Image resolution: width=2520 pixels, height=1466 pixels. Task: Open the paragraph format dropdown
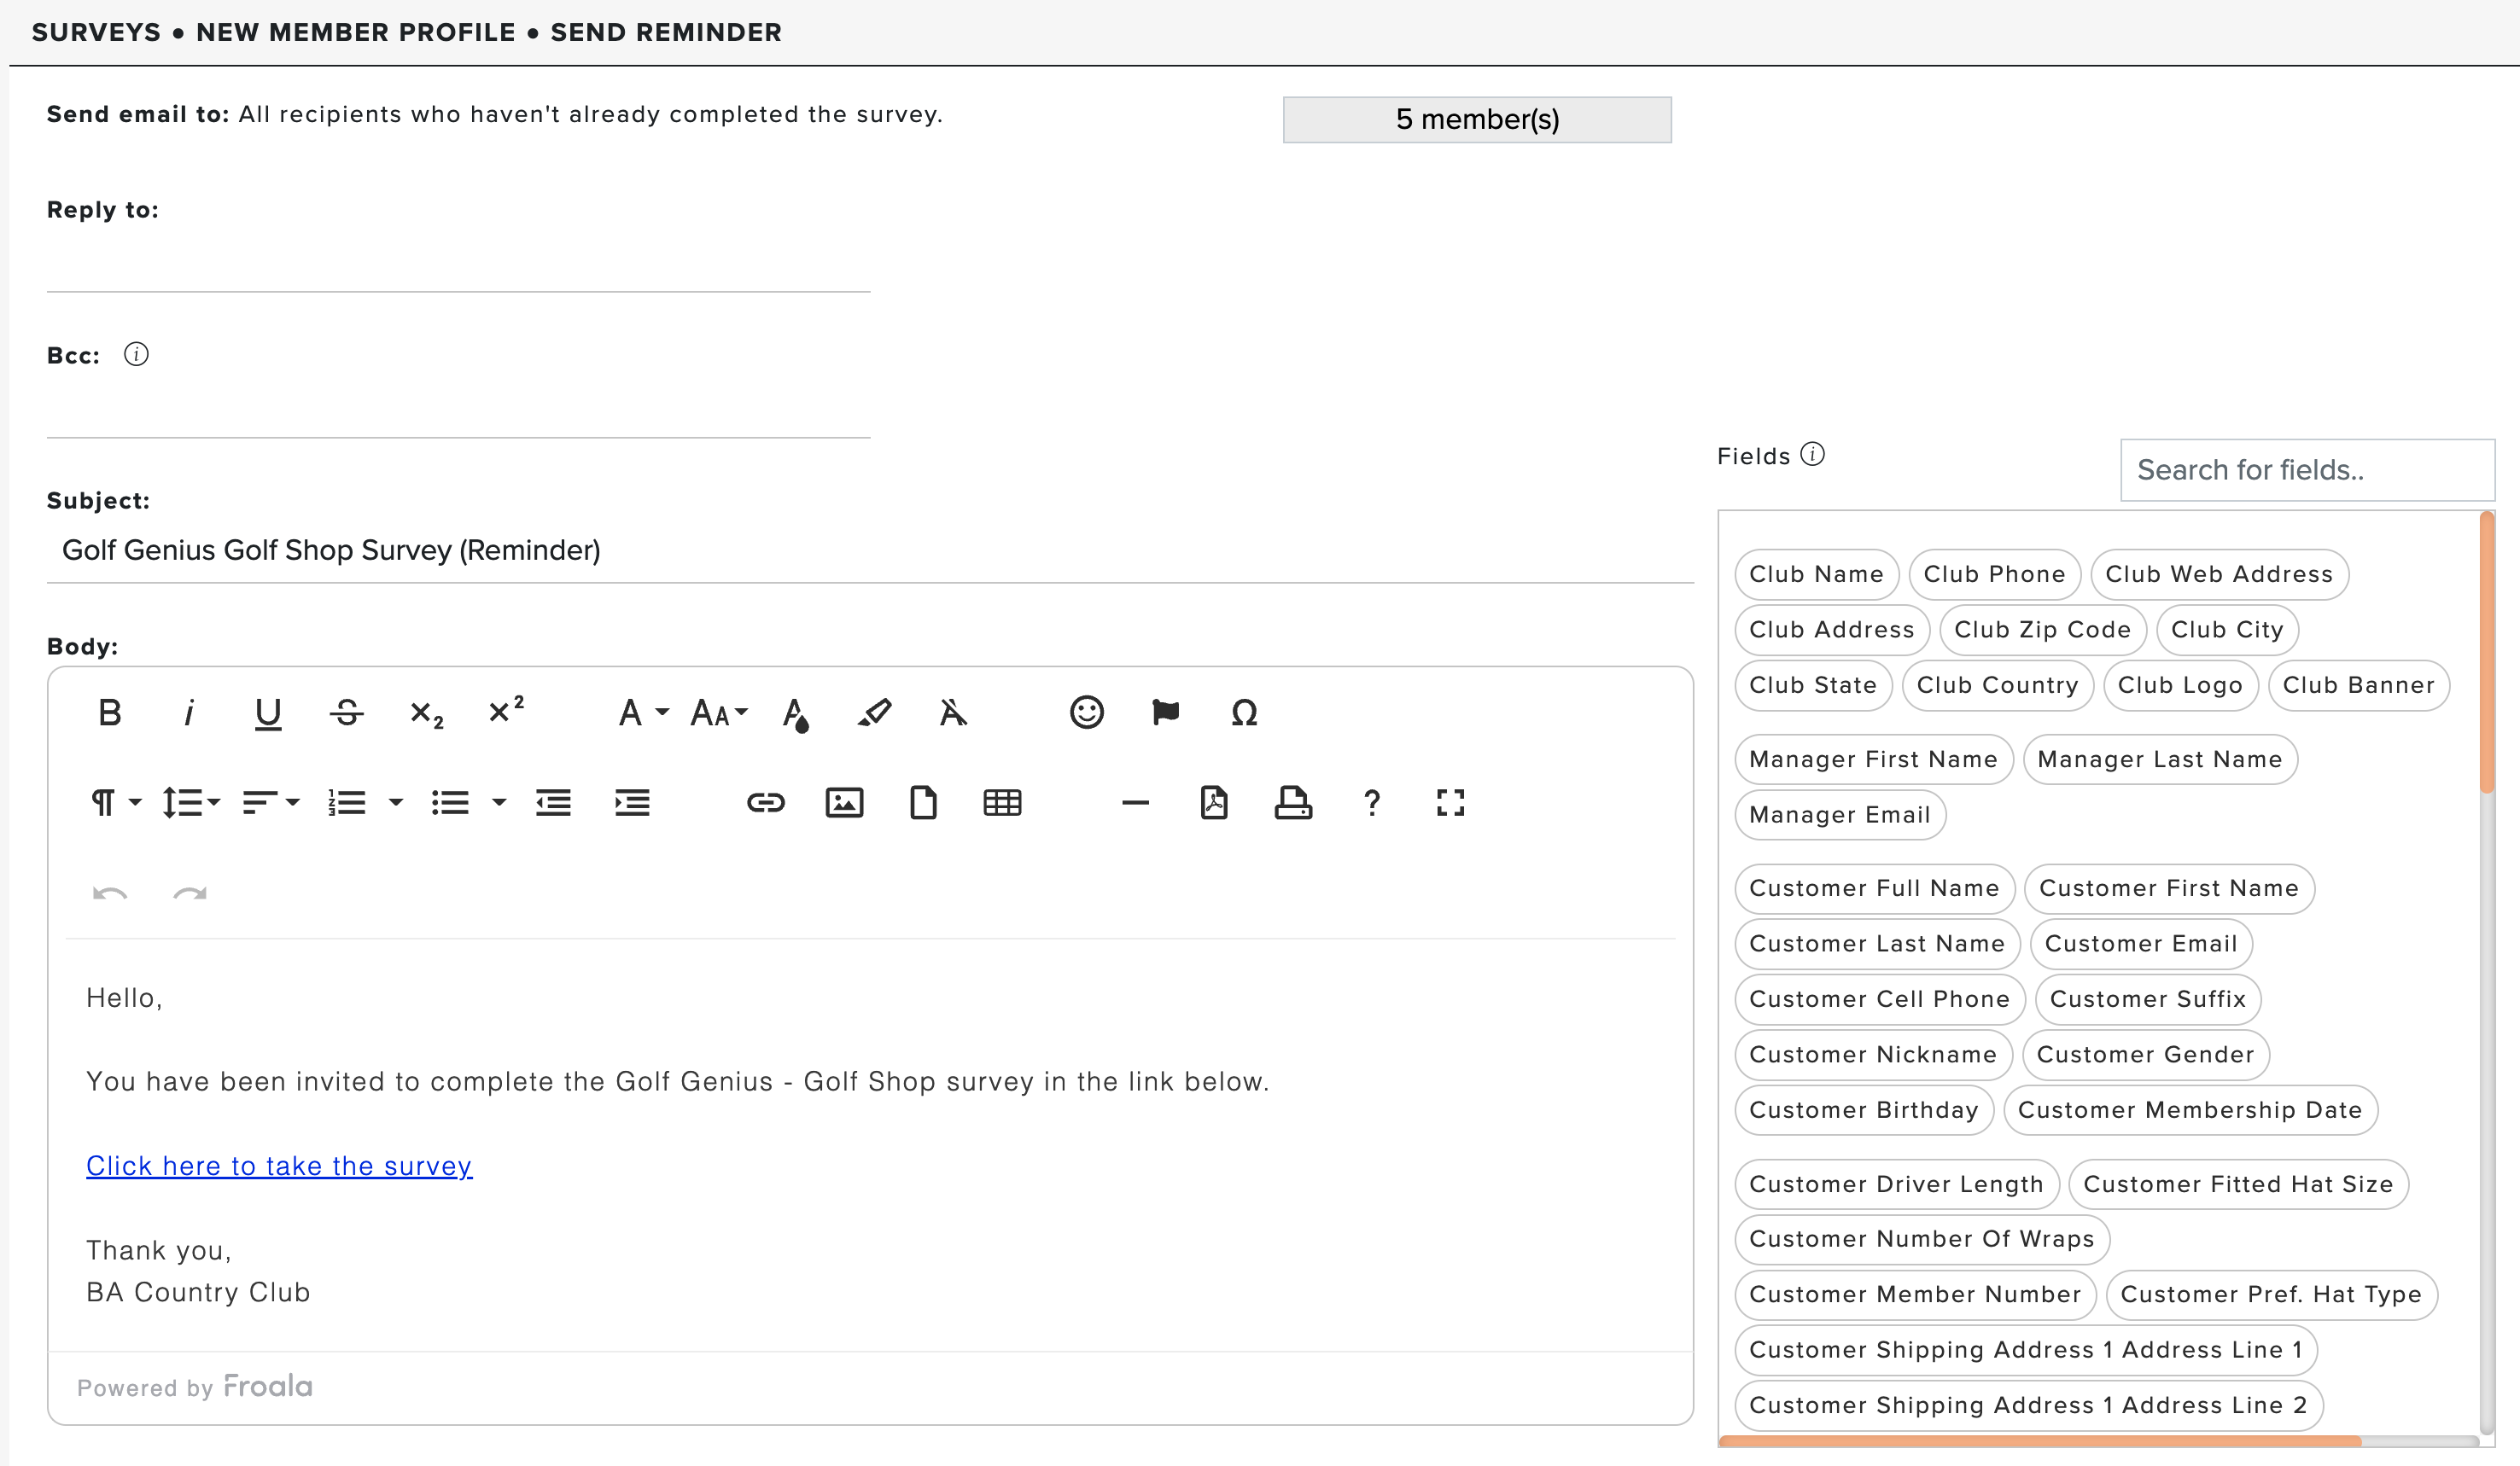(x=116, y=802)
